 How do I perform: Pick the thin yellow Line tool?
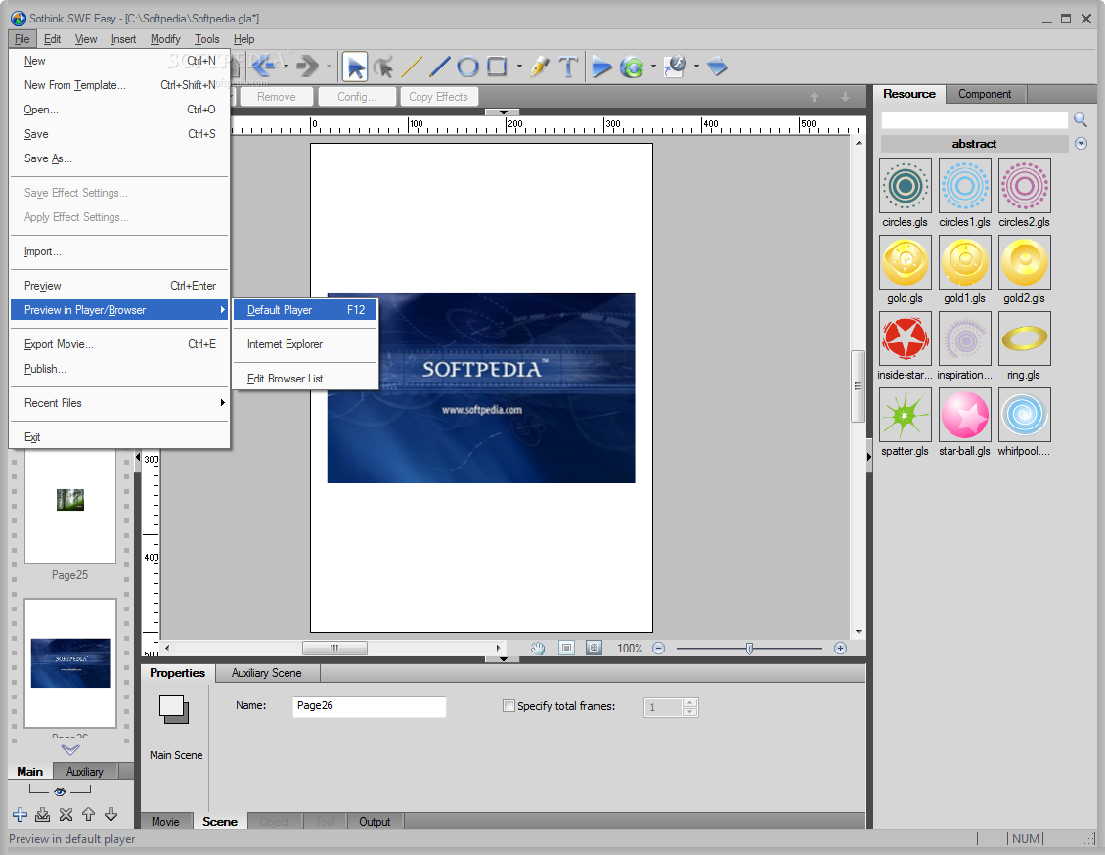coord(412,67)
